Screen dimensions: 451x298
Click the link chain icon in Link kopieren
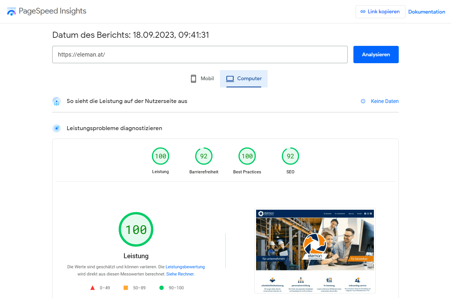pyautogui.click(x=363, y=12)
